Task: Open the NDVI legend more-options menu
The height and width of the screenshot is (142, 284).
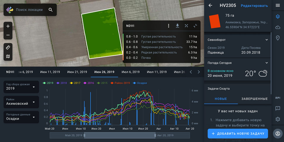Action: (169, 26)
